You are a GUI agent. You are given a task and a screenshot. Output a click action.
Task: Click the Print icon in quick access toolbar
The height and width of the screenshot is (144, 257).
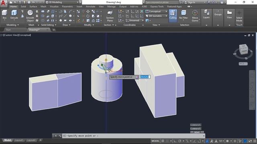pyautogui.click(x=29, y=2)
